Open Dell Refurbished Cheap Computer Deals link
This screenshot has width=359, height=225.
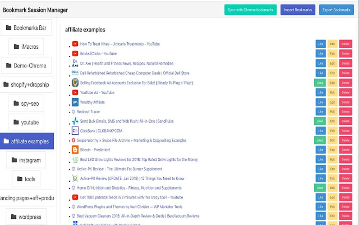click(134, 73)
